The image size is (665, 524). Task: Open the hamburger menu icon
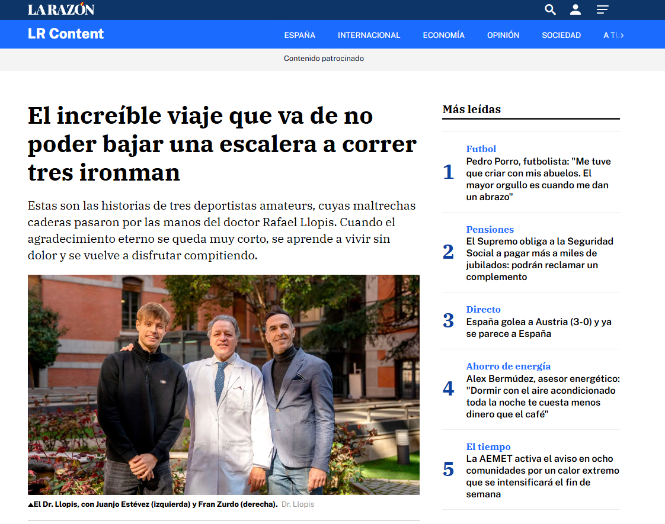pos(602,9)
